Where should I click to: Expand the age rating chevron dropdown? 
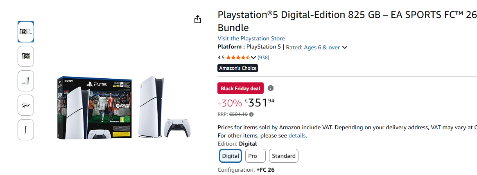tap(345, 47)
